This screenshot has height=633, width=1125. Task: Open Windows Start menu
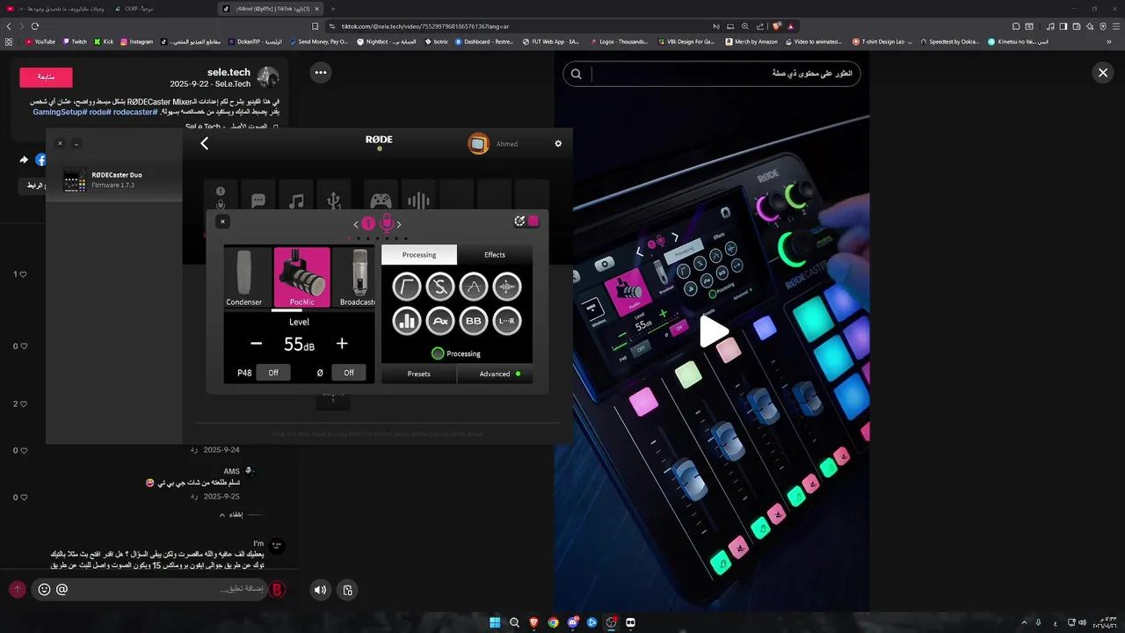(x=495, y=622)
